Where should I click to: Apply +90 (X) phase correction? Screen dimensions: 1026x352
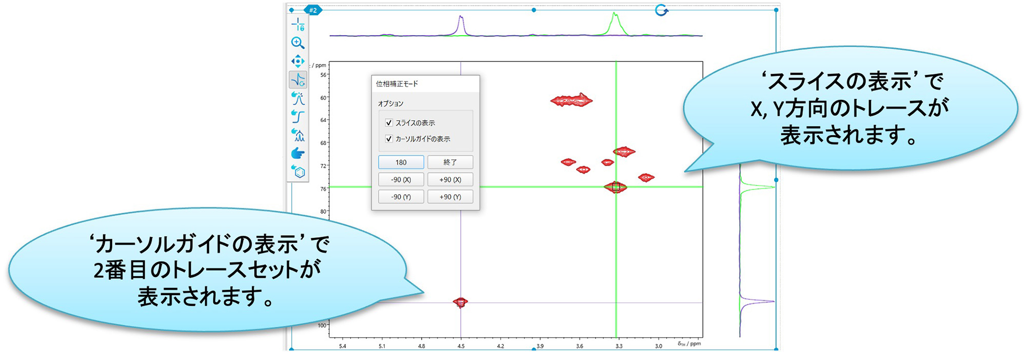(x=450, y=180)
